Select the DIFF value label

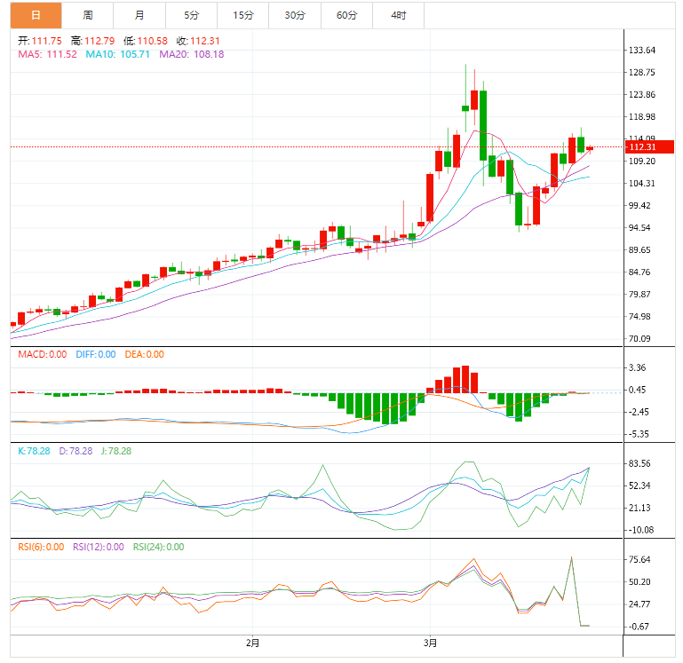point(94,354)
